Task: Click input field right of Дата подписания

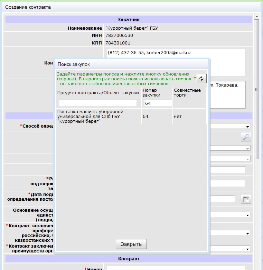Action: pos(222,199)
